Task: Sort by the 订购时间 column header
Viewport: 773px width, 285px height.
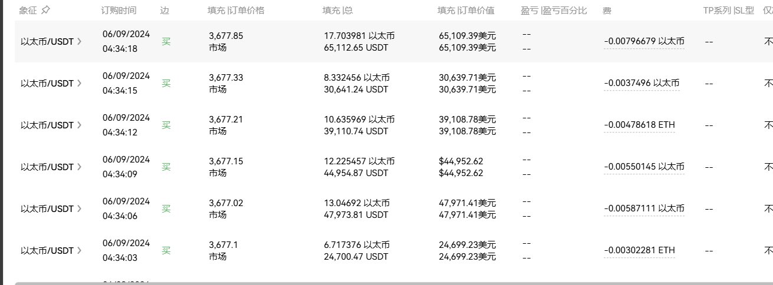Action: pos(119,11)
